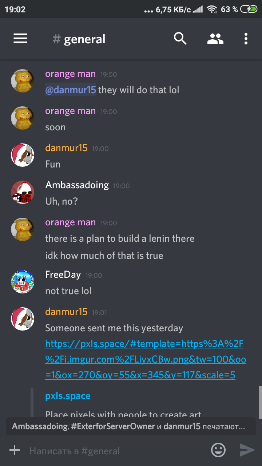Open the pxls.space embed title
Screen dimensions: 262x466
tap(68, 396)
